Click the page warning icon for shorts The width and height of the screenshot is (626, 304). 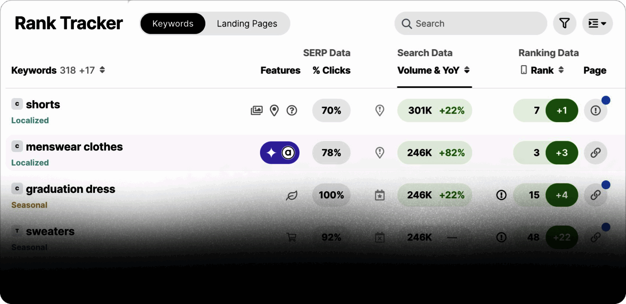click(x=595, y=110)
